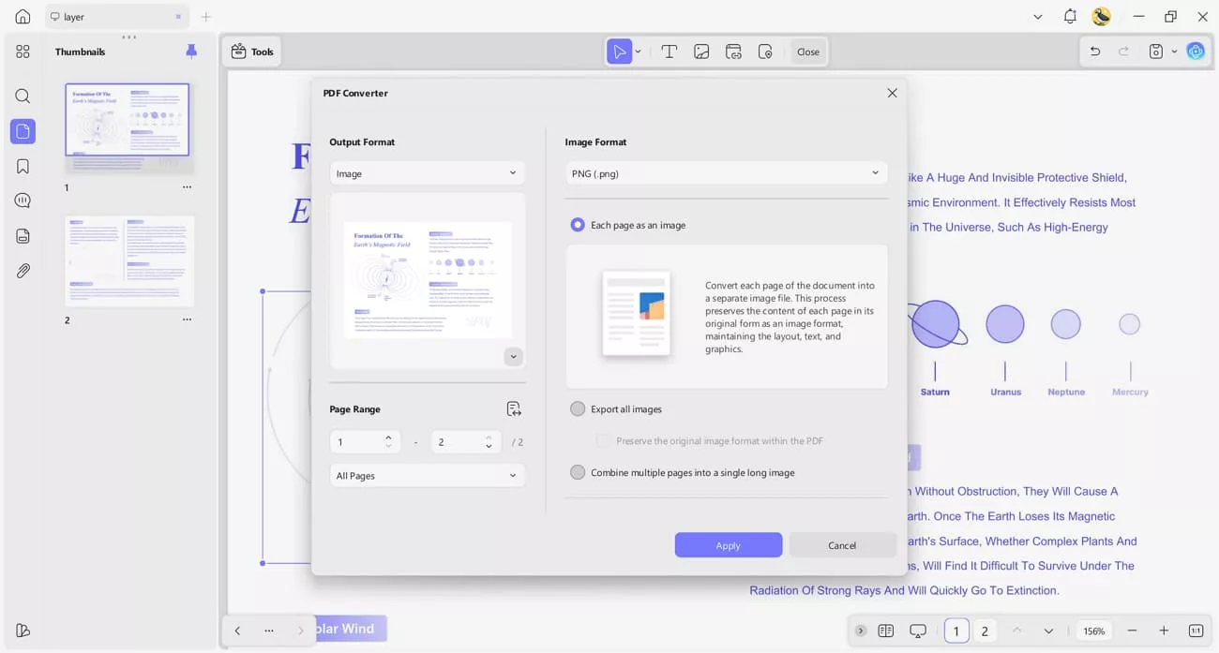Select Each page as an image
Image resolution: width=1219 pixels, height=653 pixels.
(578, 225)
